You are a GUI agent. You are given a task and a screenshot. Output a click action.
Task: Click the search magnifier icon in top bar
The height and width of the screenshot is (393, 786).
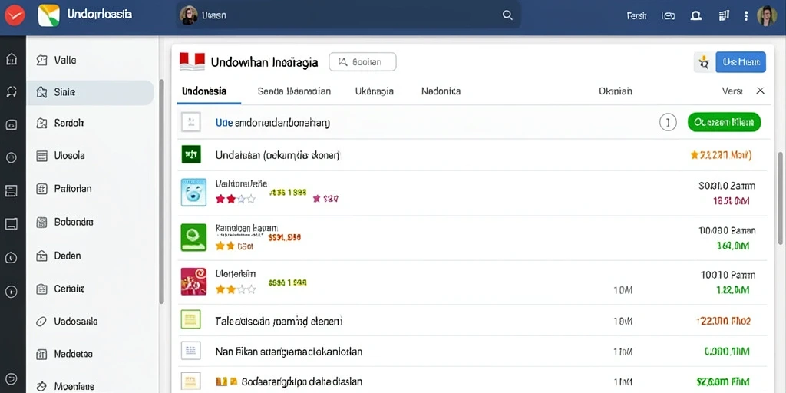tap(507, 15)
